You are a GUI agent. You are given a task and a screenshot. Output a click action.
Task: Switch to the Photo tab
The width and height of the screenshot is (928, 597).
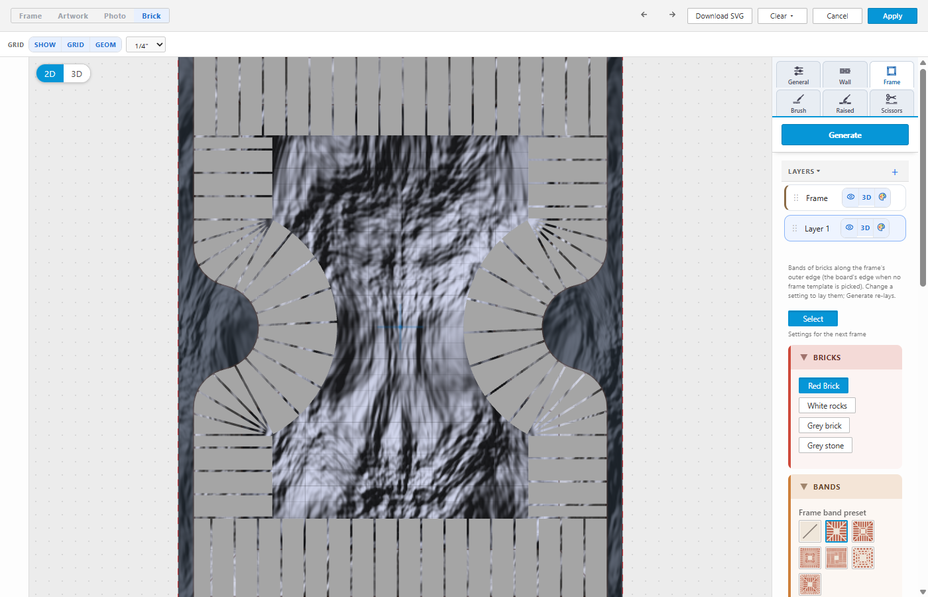[x=115, y=16]
